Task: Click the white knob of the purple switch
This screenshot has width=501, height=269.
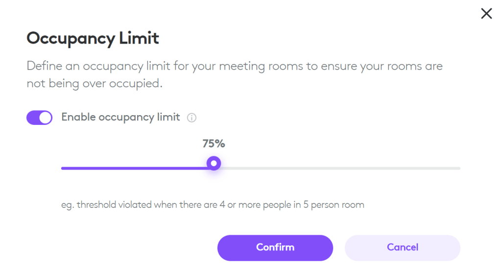Action: (x=45, y=118)
